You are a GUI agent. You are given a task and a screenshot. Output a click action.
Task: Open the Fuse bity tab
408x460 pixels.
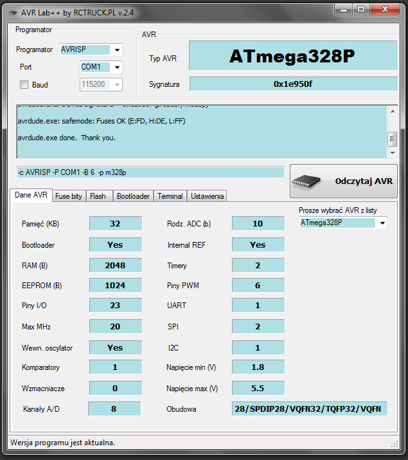coord(69,196)
